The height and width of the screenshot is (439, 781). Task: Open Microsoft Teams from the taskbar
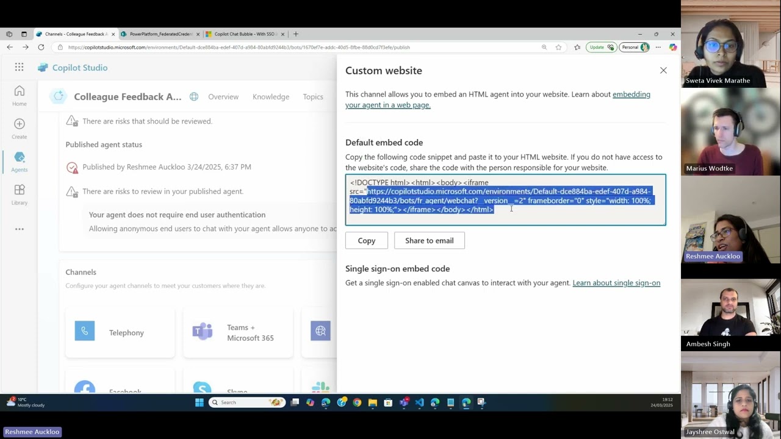coord(404,402)
